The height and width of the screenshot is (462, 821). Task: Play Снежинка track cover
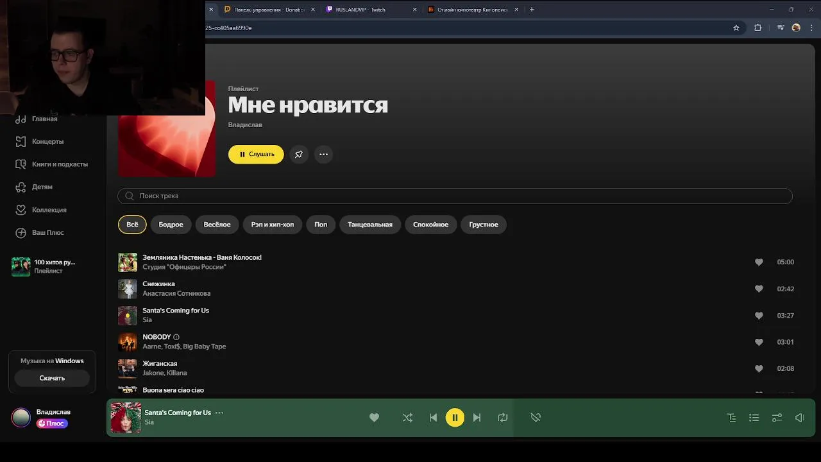click(128, 289)
